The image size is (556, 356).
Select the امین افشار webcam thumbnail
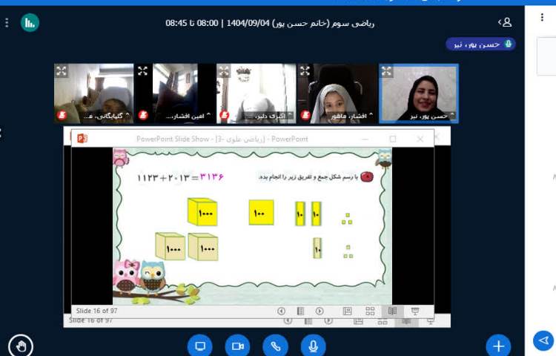point(175,93)
